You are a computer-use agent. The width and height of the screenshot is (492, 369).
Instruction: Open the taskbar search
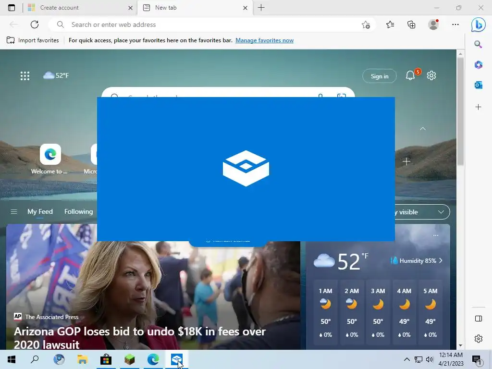coord(35,359)
